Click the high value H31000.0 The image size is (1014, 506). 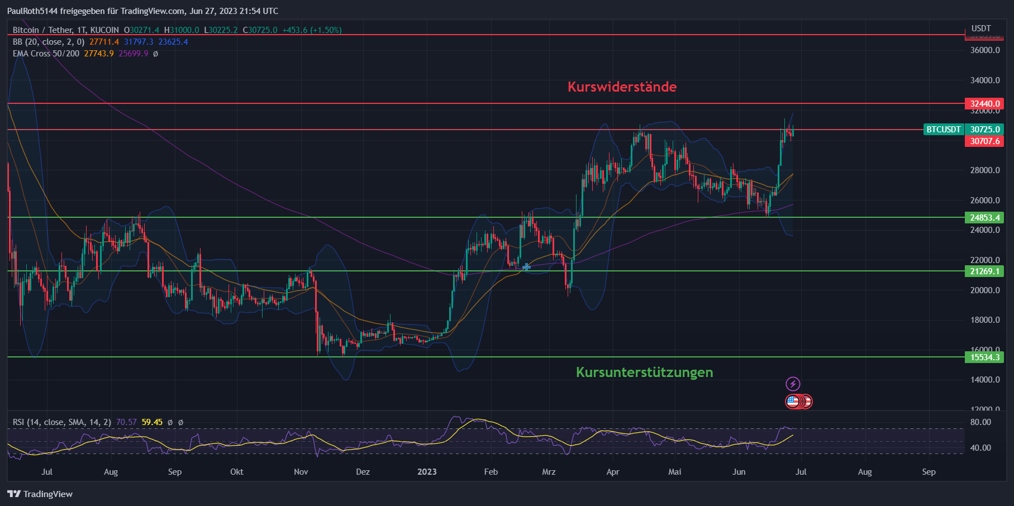point(182,30)
